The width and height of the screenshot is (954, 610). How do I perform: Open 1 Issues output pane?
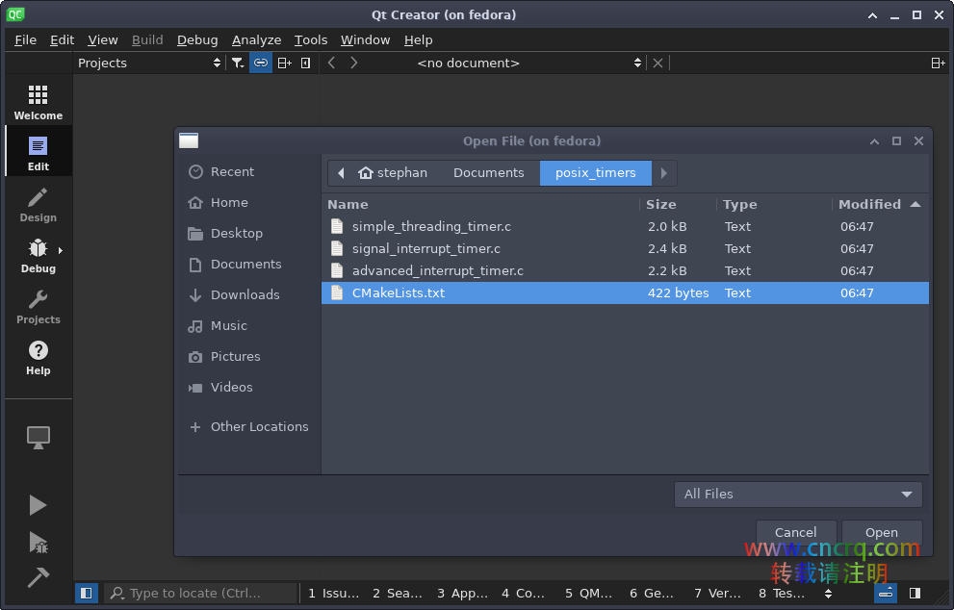[x=333, y=593]
